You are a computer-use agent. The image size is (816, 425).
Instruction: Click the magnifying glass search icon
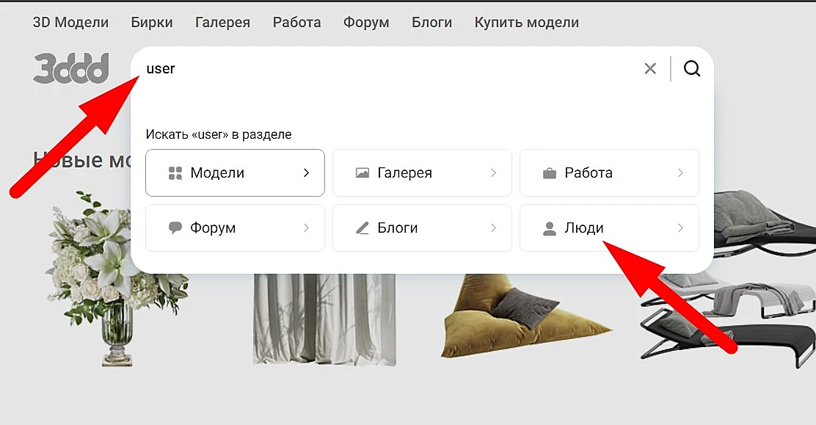[x=692, y=69]
